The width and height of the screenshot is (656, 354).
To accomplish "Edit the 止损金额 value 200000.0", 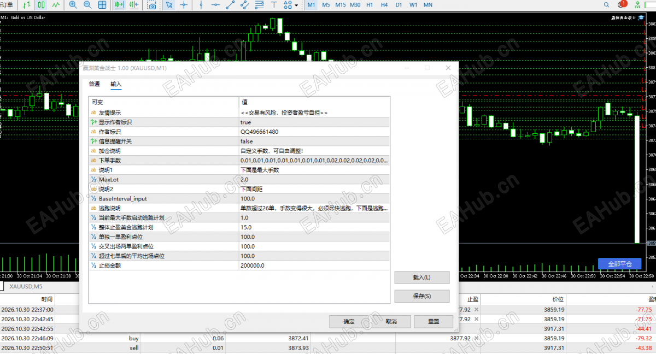I will click(x=314, y=265).
